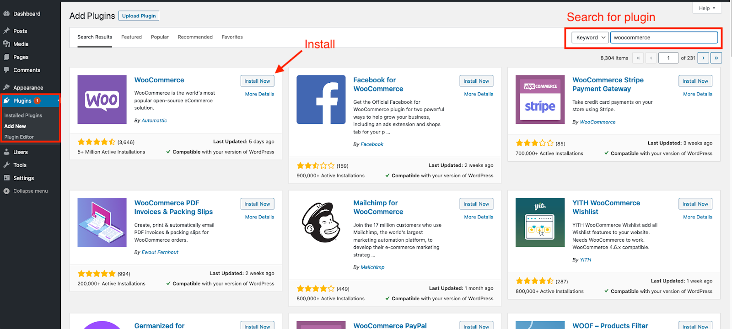
Task: Open the Keyword search type dropdown
Action: 590,37
